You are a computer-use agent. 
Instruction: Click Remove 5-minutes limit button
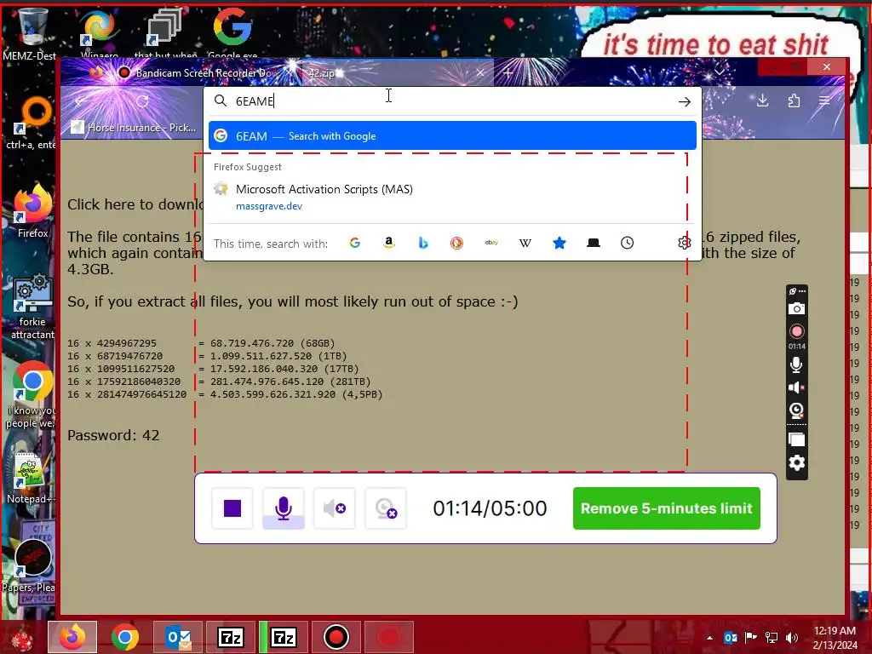[666, 508]
